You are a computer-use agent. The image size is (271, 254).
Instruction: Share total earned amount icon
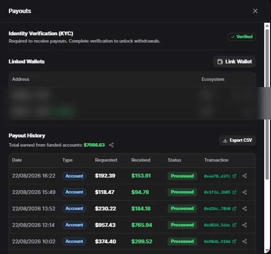point(111,145)
